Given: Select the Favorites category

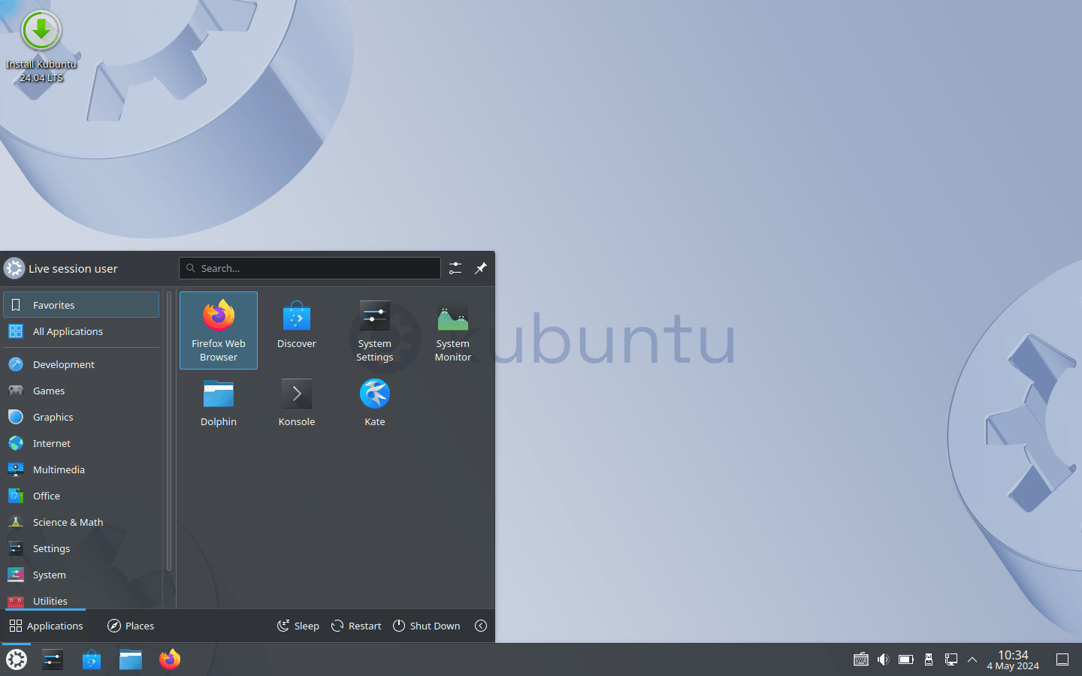Looking at the screenshot, I should (81, 305).
